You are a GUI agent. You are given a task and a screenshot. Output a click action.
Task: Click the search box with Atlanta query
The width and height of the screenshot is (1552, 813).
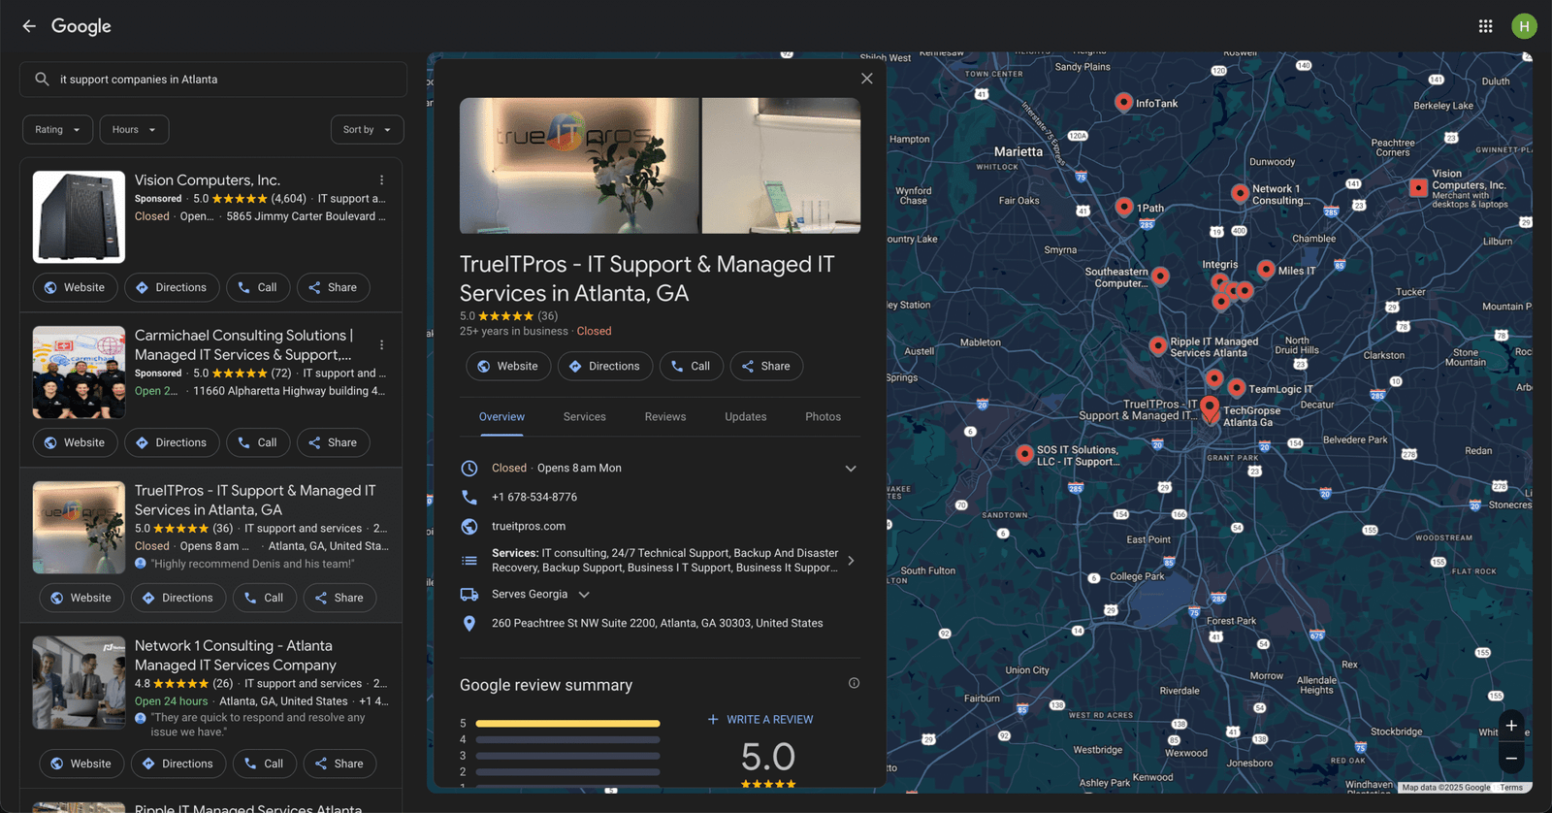pyautogui.click(x=213, y=80)
